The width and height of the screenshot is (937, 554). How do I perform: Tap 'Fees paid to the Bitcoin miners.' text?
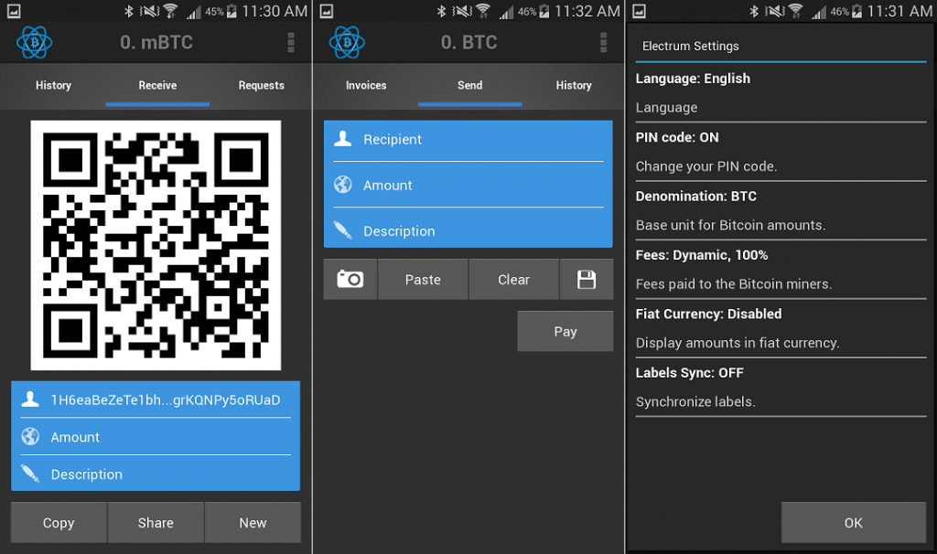click(734, 284)
